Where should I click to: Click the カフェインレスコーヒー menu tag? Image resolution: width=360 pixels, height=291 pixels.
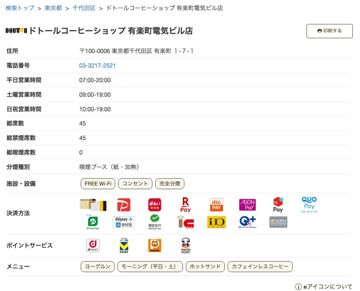[260, 266]
